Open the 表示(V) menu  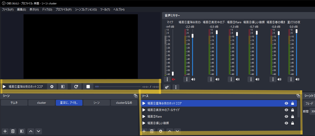34,9
